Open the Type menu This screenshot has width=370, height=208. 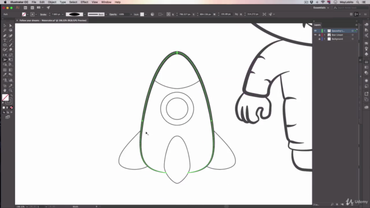(63, 2)
